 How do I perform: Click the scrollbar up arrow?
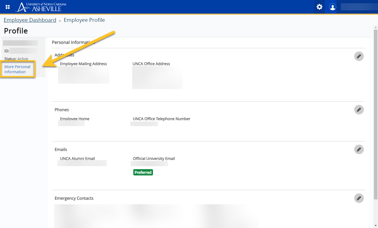tap(376, 28)
